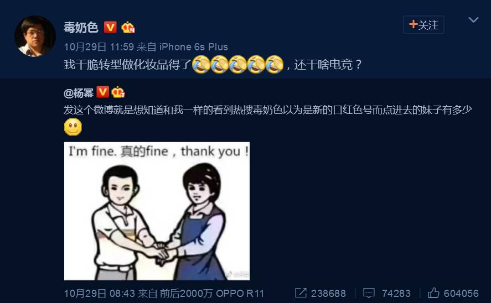
Task: Click iPhone 6s Plus source link
Action: [x=194, y=47]
